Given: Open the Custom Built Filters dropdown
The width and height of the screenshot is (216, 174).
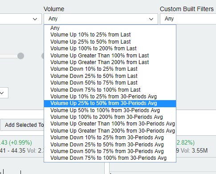Looking at the screenshot, I should pos(188,19).
